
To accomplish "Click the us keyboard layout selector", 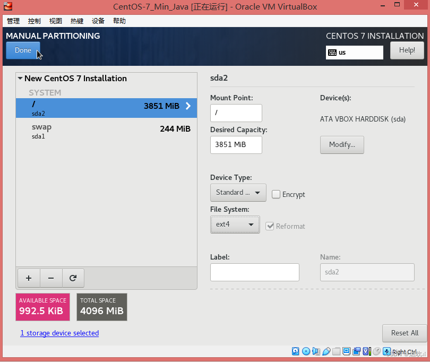I will tap(354, 53).
